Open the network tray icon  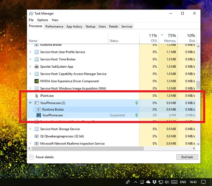[161, 182]
